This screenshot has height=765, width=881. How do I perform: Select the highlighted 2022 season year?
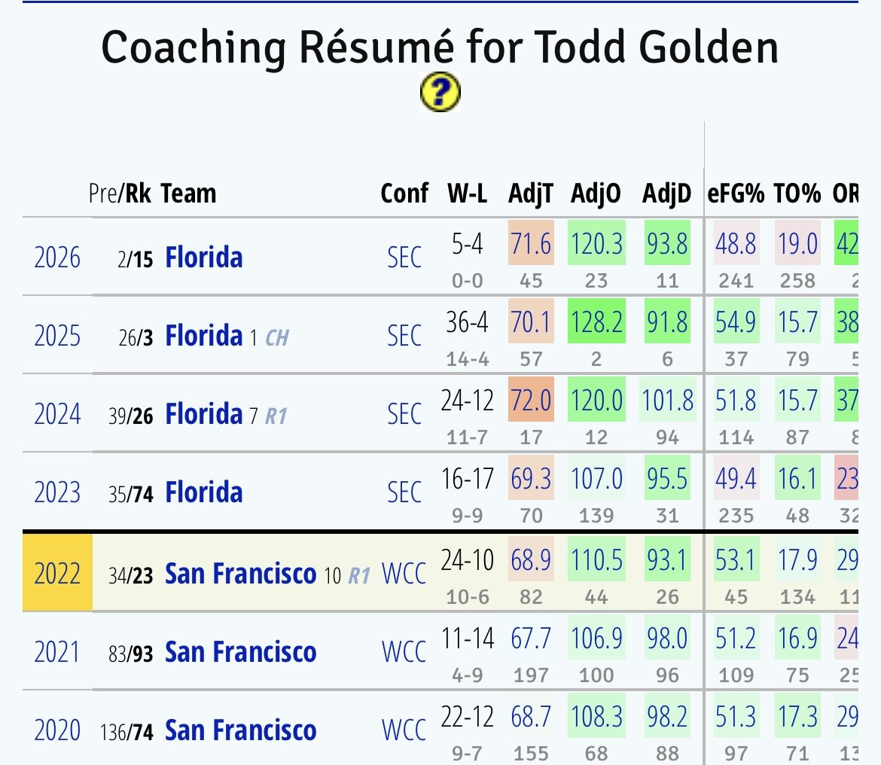click(x=57, y=574)
